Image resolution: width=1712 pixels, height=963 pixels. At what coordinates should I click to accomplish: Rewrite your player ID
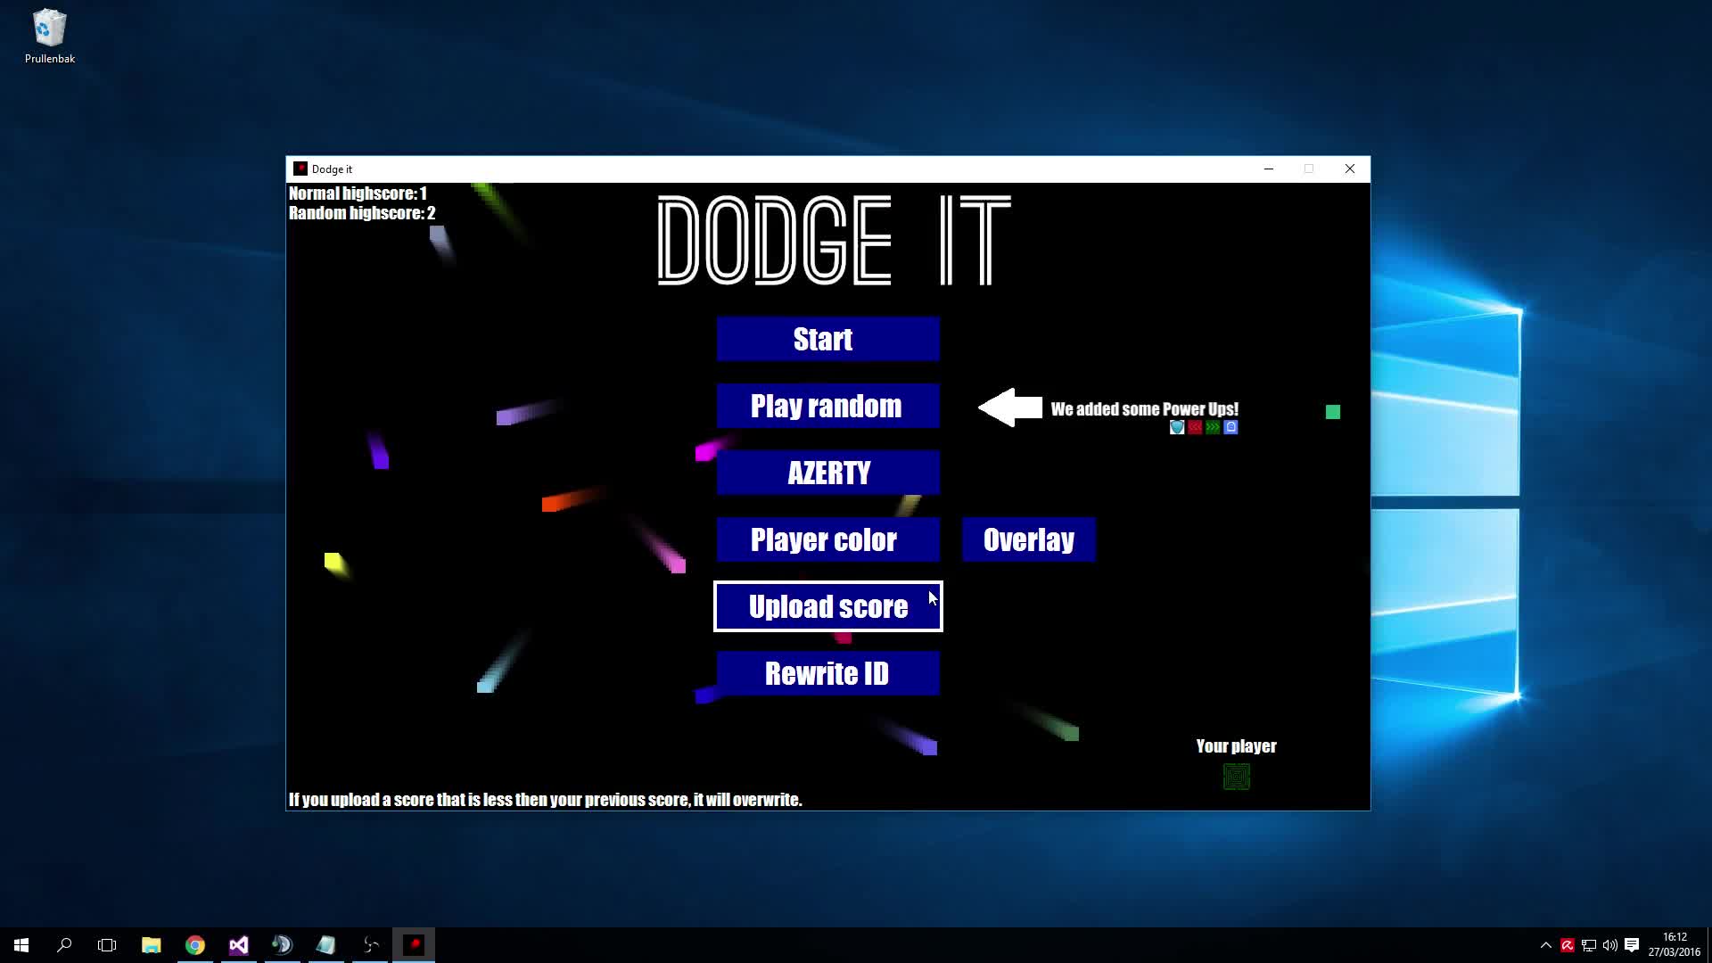[826, 673]
